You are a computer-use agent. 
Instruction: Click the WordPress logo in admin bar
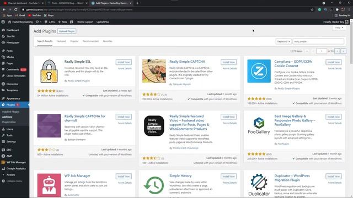(3, 22)
